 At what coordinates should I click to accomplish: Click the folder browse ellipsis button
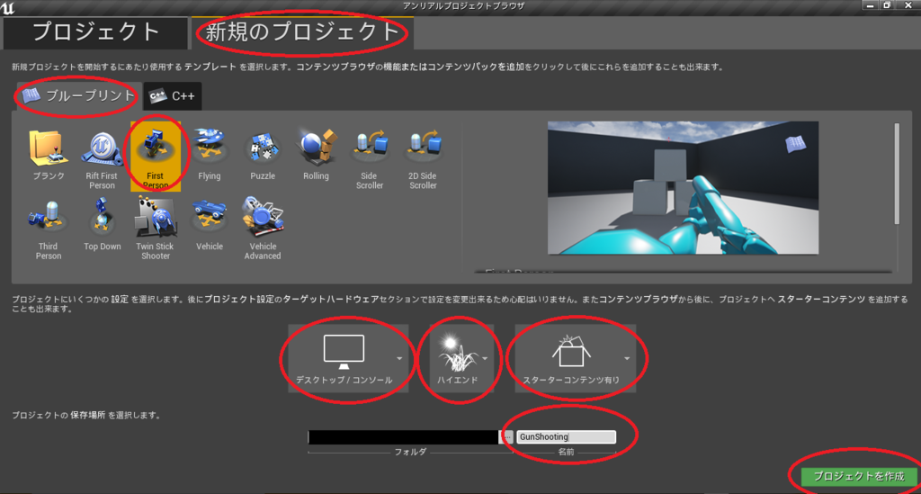(506, 437)
